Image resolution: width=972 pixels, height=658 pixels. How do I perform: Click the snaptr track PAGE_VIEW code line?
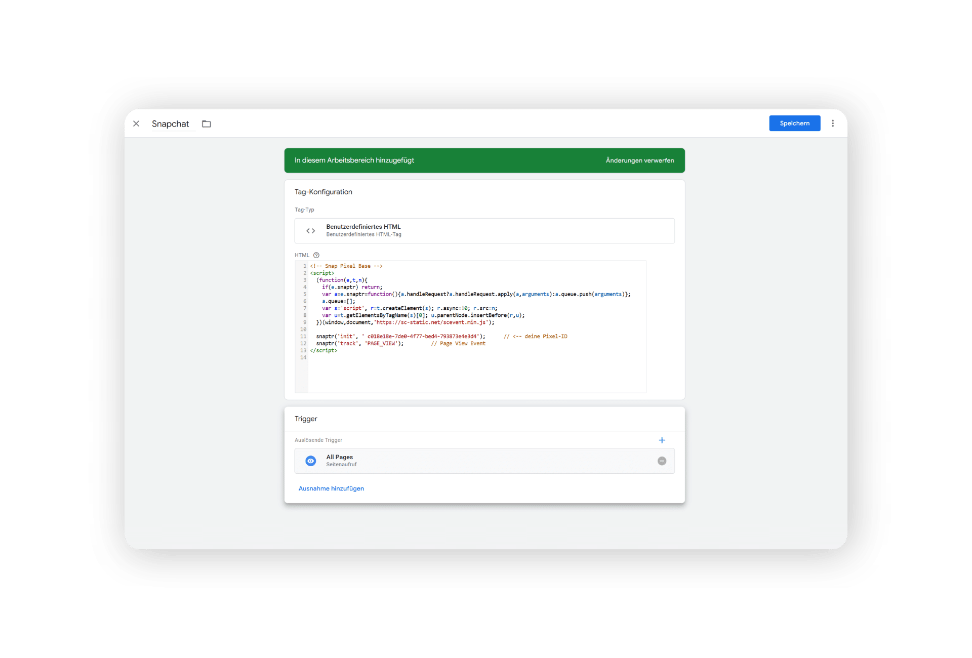click(359, 344)
